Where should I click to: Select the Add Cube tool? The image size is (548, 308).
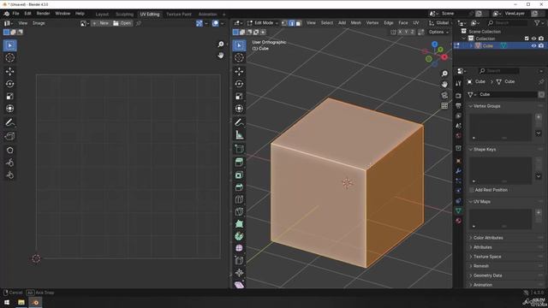239,149
